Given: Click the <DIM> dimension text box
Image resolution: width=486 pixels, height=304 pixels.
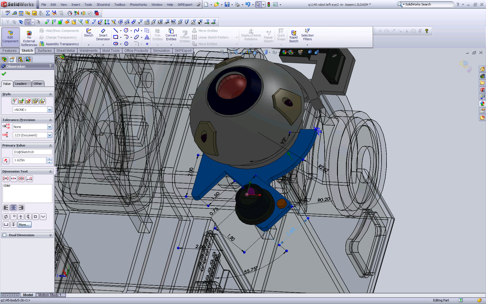Looking at the screenshot, I should tap(27, 193).
